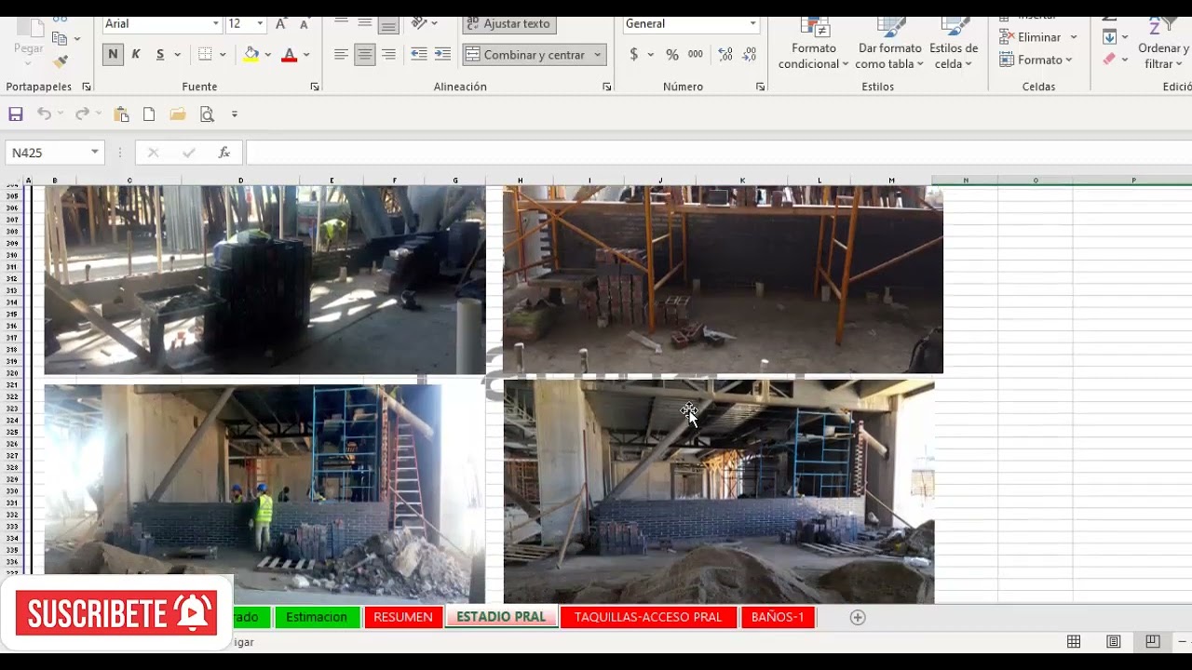Click the new blank document icon
The image size is (1192, 670).
pos(149,114)
